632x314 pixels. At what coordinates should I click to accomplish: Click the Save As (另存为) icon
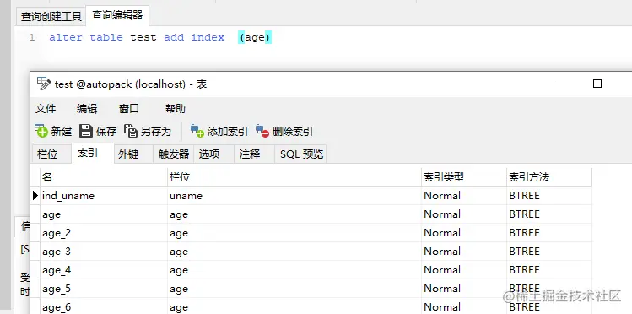tap(131, 131)
